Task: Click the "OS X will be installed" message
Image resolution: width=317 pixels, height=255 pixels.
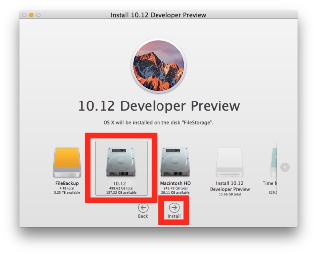Action: coord(158,123)
